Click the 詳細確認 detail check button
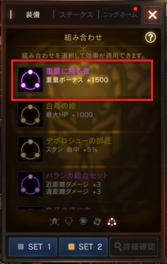Viewport: 167px width, 264px height. click(134, 247)
